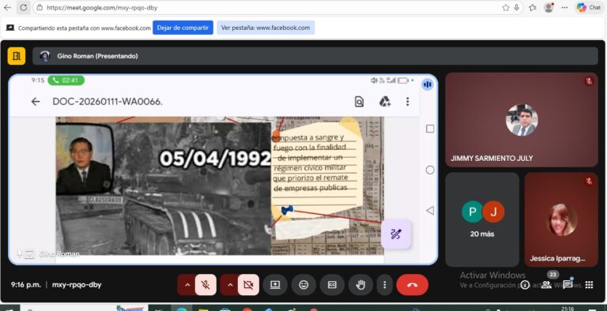The image size is (607, 311).
Task: Click the Fujimori TV picture on the slide
Action: tap(84, 159)
